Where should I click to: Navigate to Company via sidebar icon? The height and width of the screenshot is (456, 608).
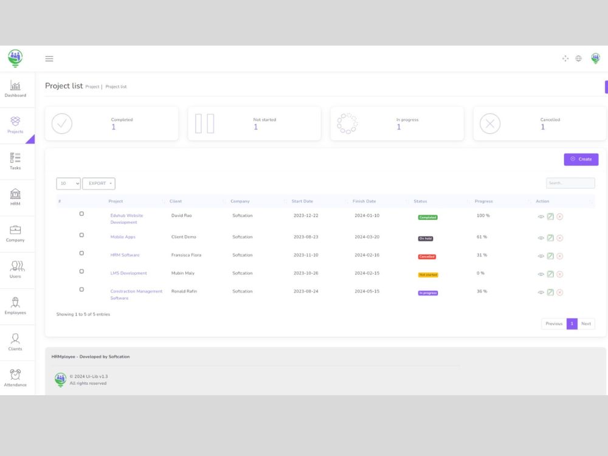15,232
